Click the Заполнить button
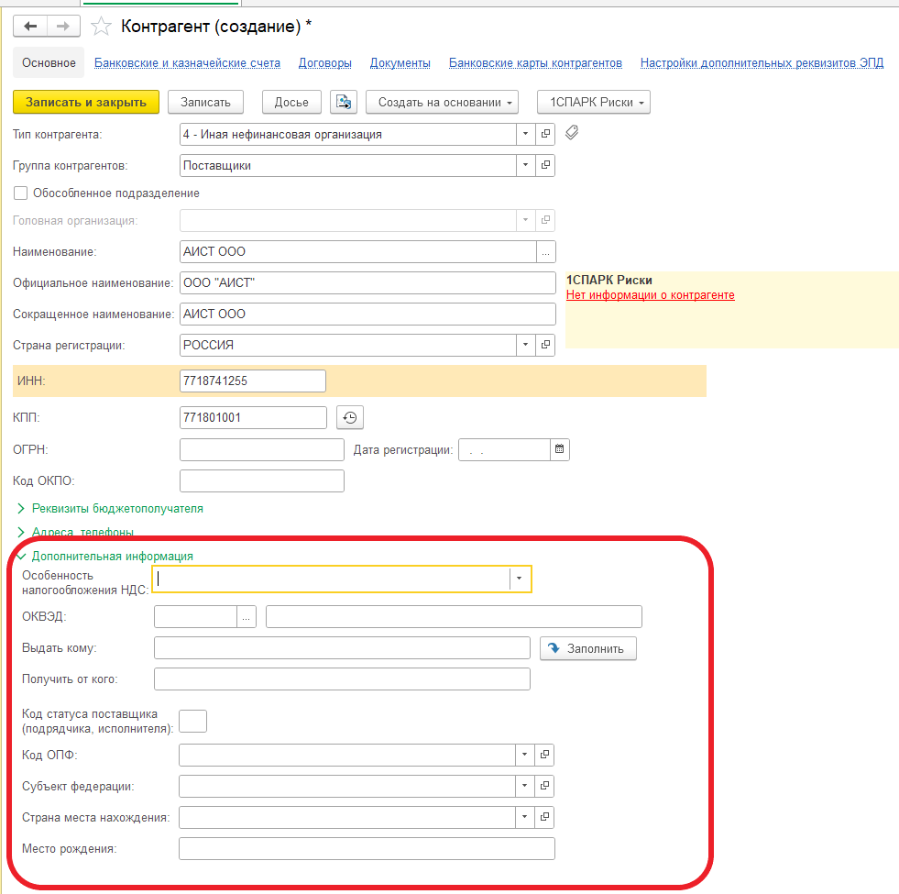Screen dimensions: 899x894 588,648
